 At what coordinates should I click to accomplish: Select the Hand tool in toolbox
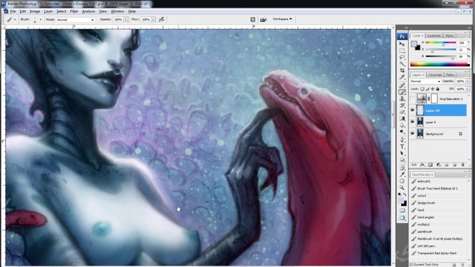click(x=402, y=181)
